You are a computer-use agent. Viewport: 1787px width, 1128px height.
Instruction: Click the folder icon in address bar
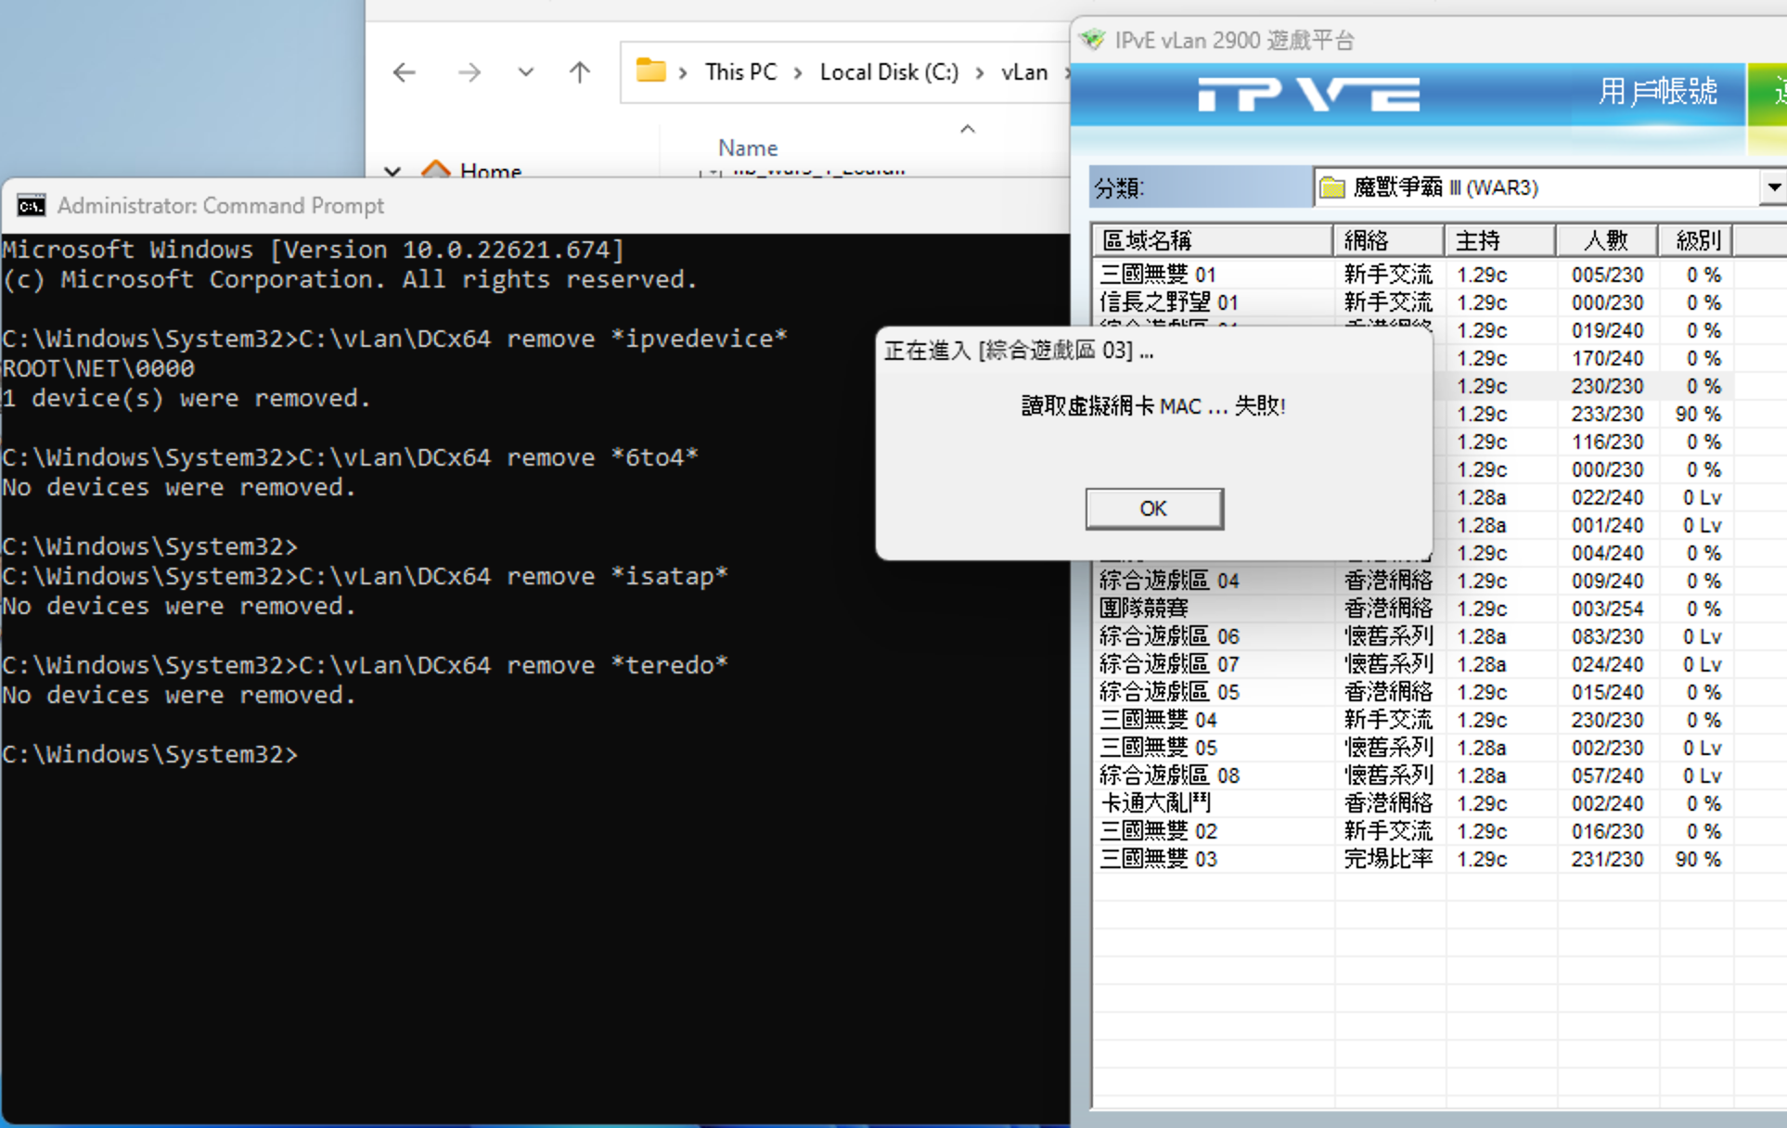[650, 71]
